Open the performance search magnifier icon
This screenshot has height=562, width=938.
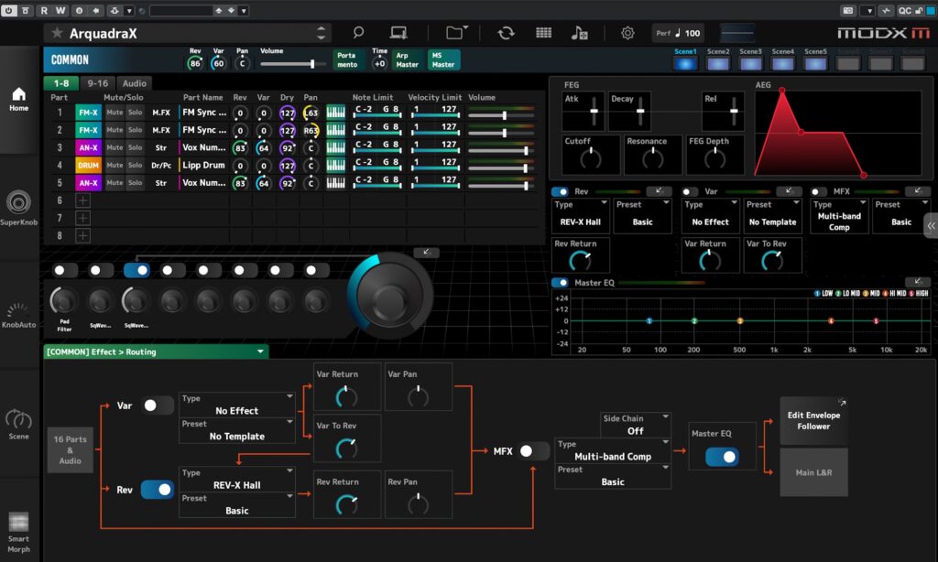(x=358, y=33)
